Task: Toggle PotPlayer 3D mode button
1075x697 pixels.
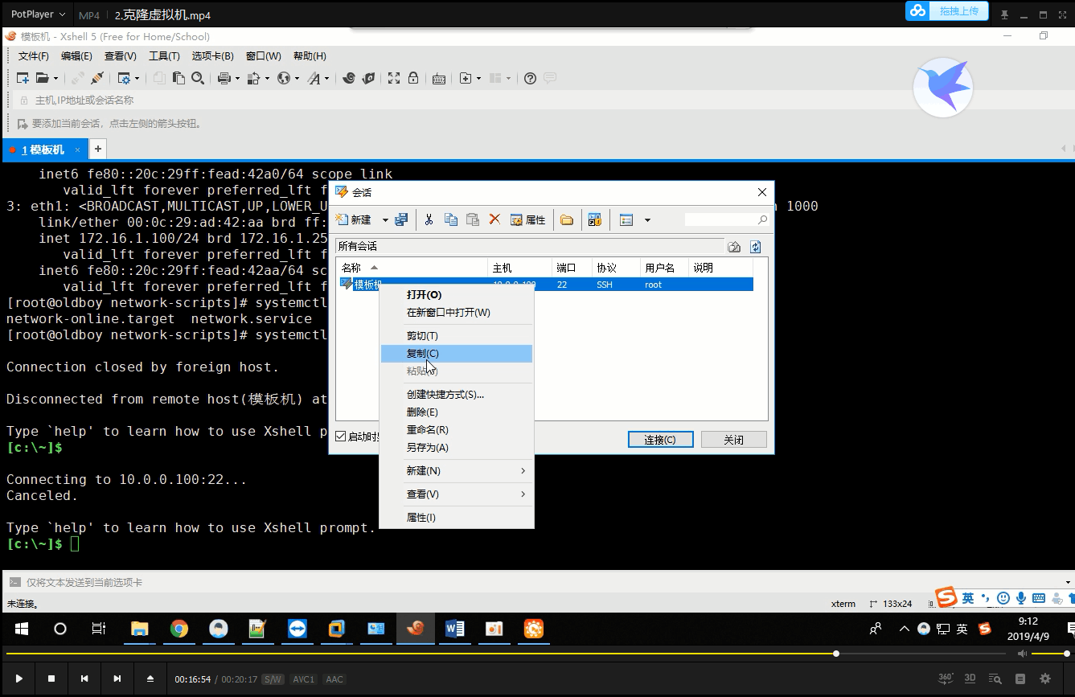Action: pyautogui.click(x=970, y=679)
